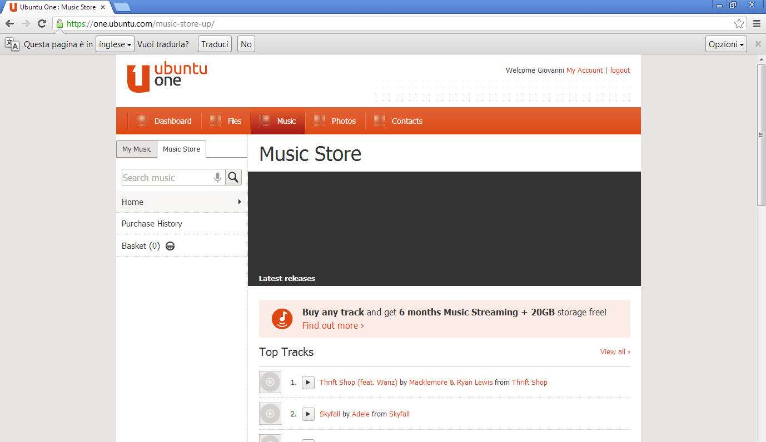Viewport: 766px width, 442px height.
Task: Play the Skyfall track preview
Action: (x=308, y=414)
